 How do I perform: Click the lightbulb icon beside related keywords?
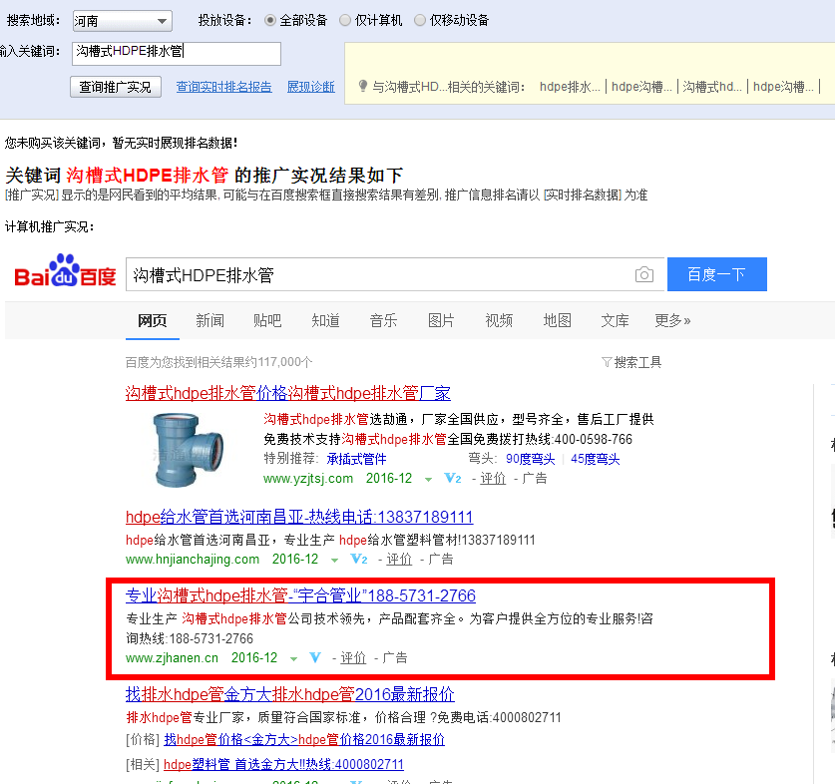click(363, 87)
